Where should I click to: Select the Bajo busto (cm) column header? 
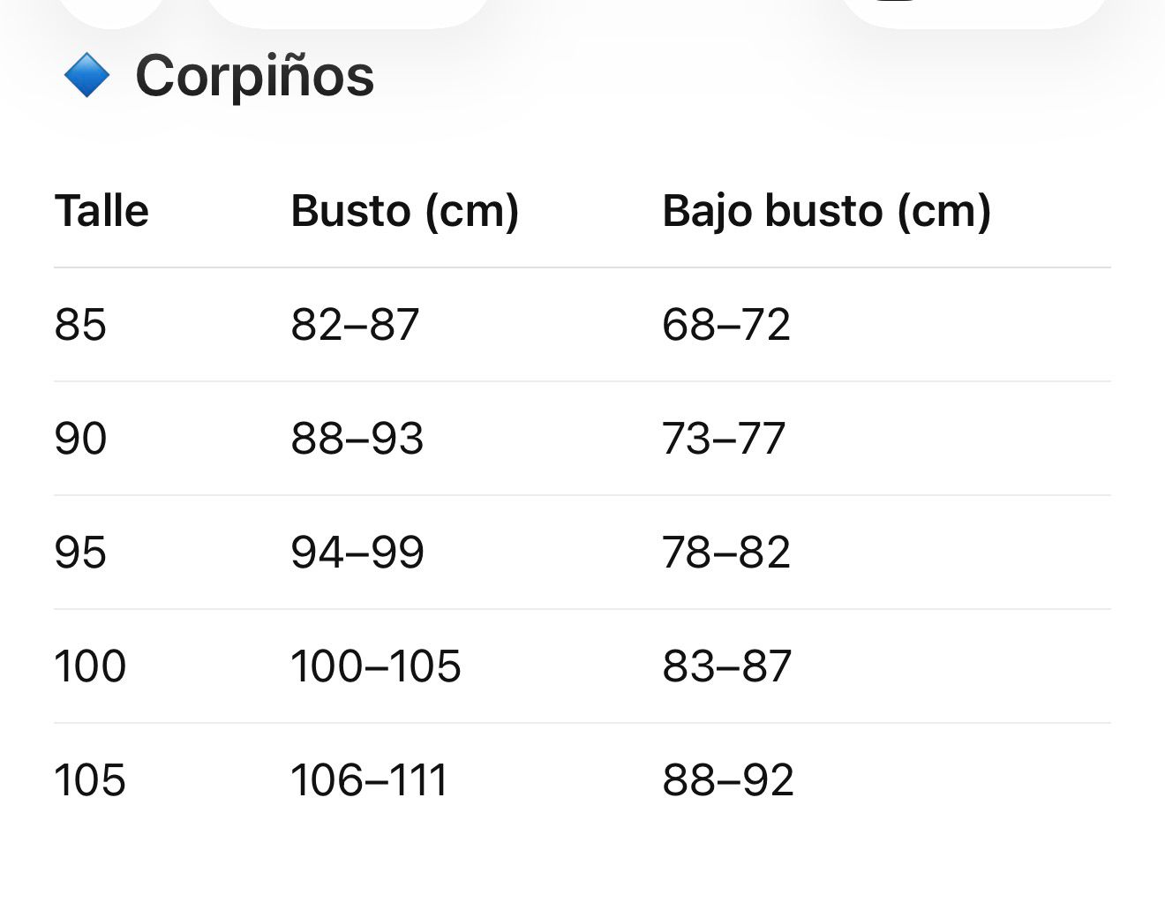pos(826,211)
